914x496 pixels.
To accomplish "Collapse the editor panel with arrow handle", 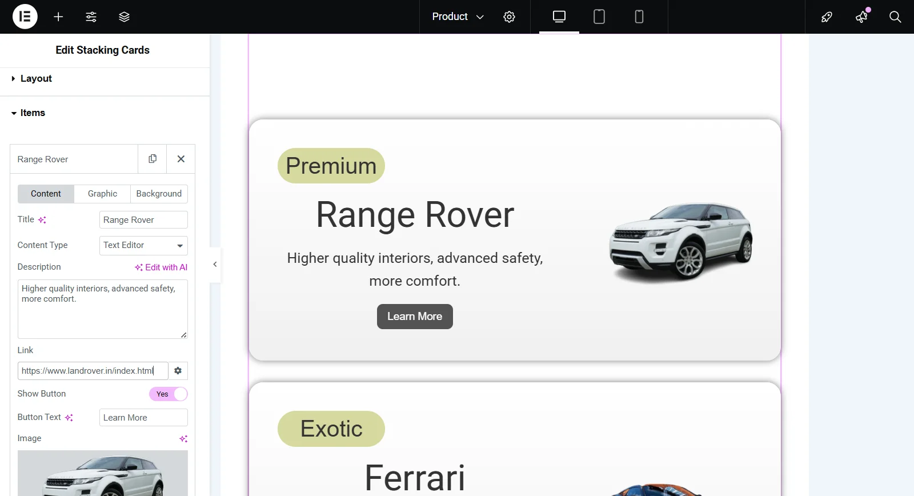I will [x=215, y=264].
